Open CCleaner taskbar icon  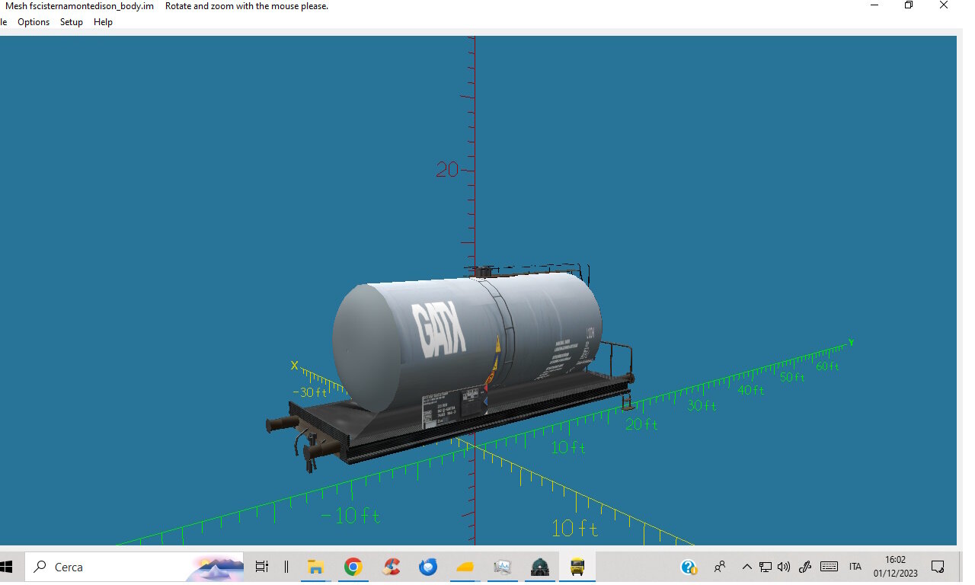pyautogui.click(x=392, y=567)
